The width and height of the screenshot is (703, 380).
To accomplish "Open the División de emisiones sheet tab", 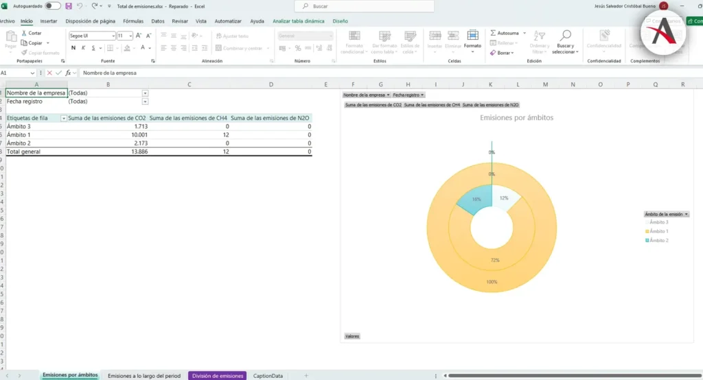I will pos(217,376).
